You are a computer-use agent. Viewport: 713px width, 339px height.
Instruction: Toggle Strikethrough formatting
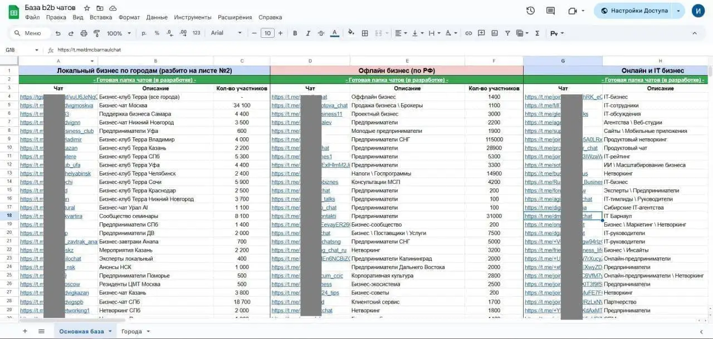coord(321,33)
